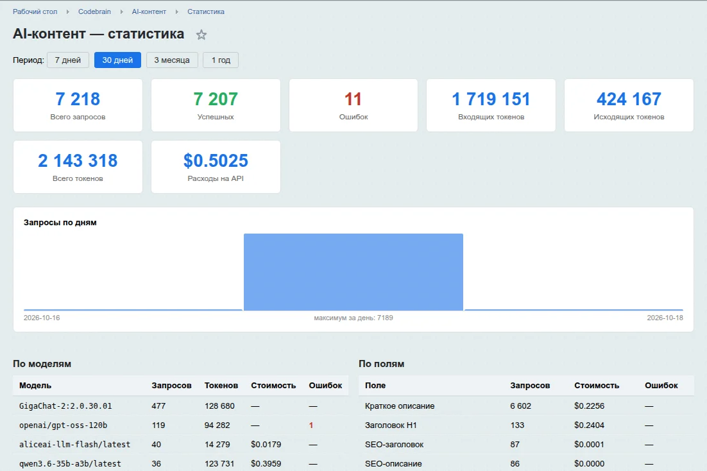
Task: Click the Всего запросов card showing 7 218
Action: (78, 106)
